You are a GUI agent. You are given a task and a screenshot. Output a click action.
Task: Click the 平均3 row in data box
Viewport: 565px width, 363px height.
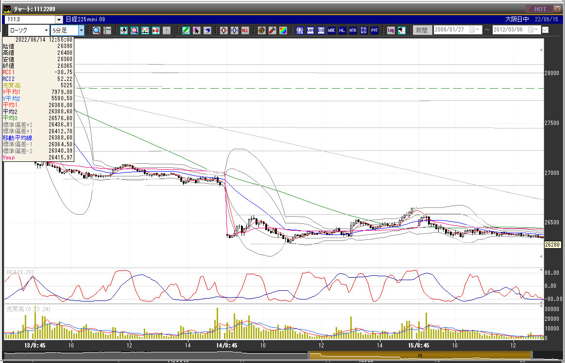37,118
